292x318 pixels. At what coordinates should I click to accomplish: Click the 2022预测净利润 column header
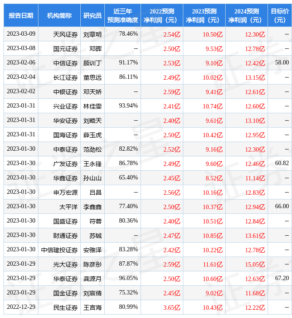coord(161,16)
